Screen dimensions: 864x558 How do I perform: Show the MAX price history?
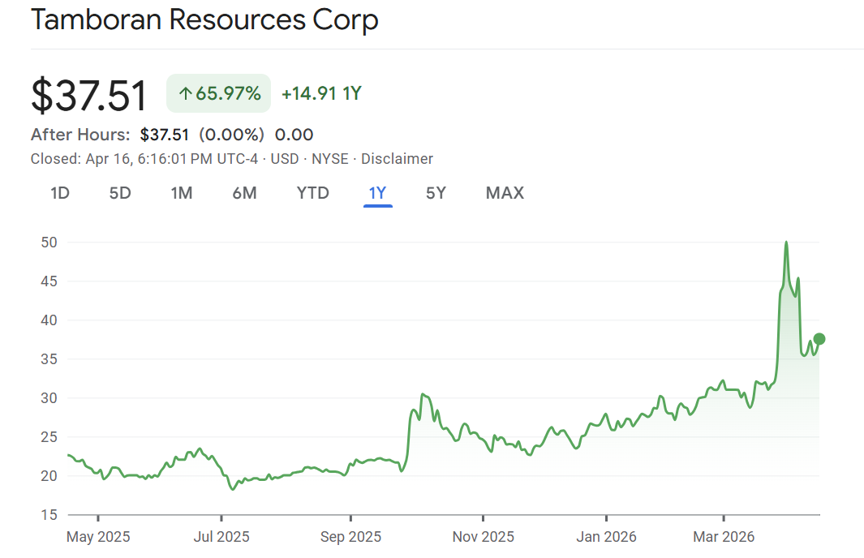pos(505,193)
